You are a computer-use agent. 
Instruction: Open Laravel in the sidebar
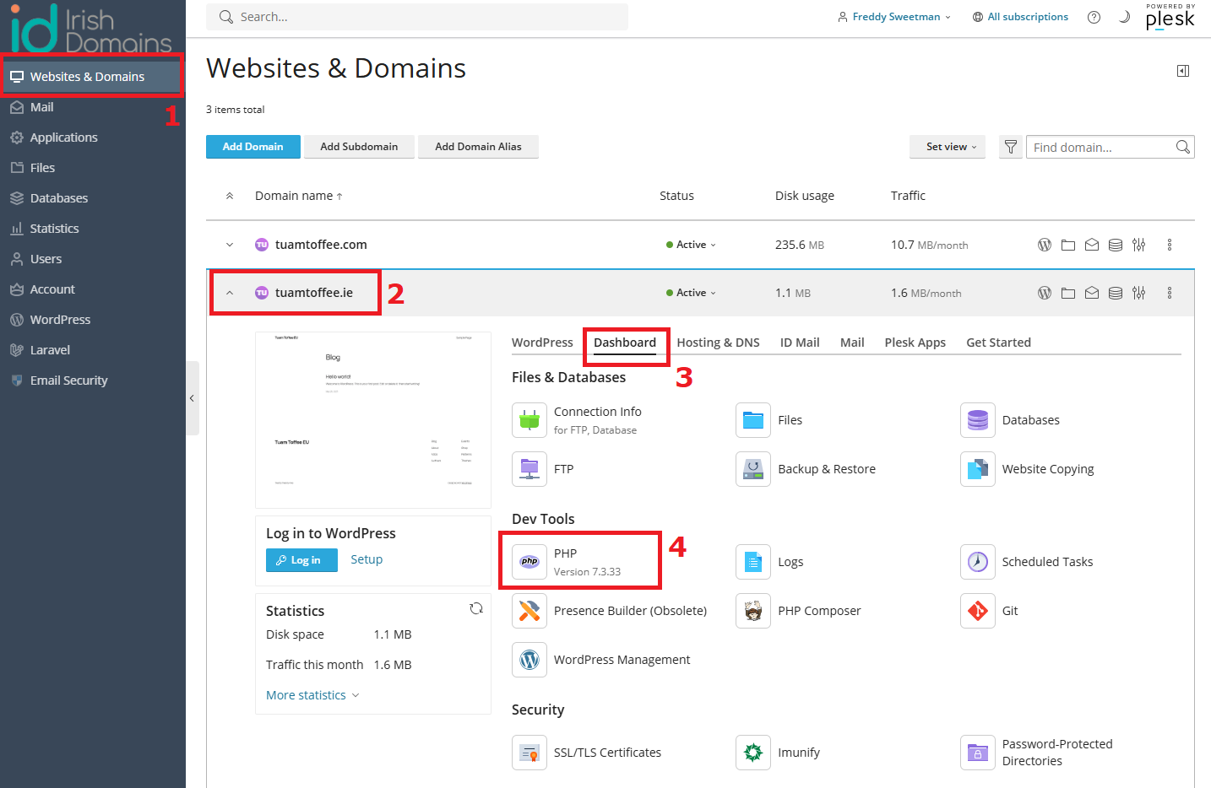(93, 350)
